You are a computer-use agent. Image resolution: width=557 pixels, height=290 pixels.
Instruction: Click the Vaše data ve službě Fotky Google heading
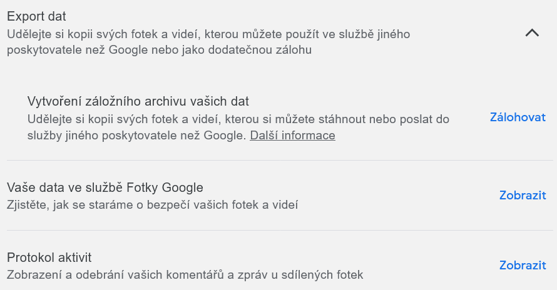[105, 187]
